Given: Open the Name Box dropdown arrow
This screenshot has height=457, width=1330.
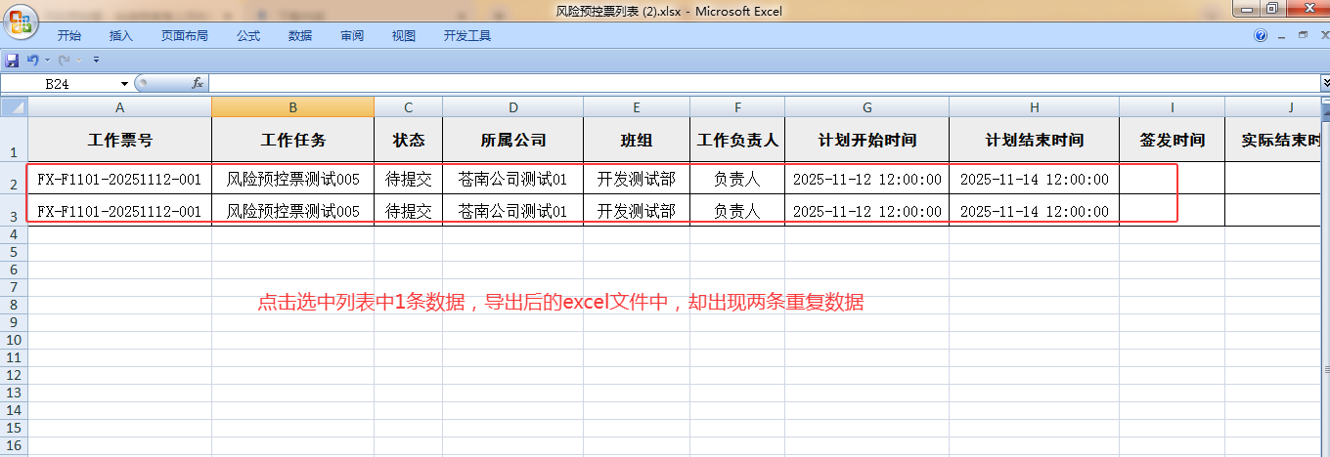Looking at the screenshot, I should click(124, 84).
